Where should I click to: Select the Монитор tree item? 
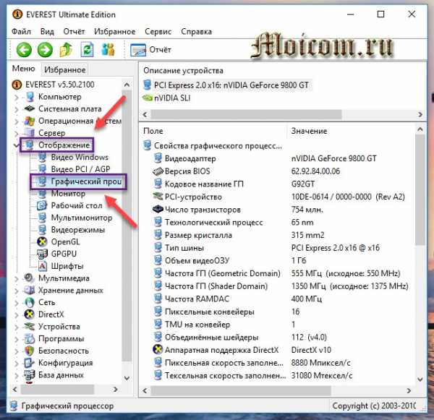coord(67,194)
